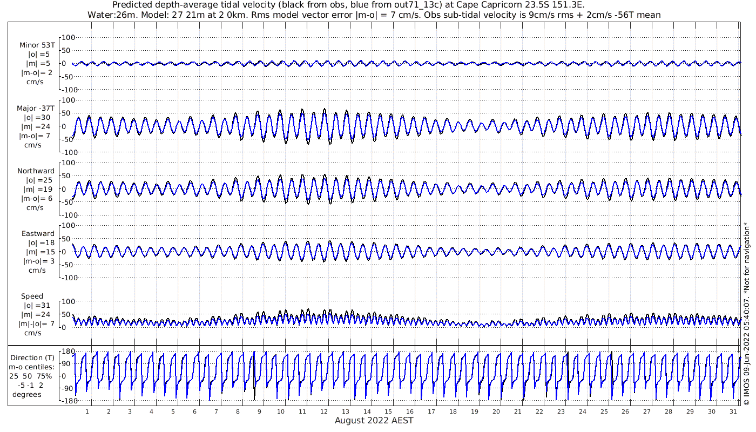Image resolution: width=756 pixels, height=432 pixels.
Task: Click the August 2022 AEST axis title
Action: pos(374,421)
